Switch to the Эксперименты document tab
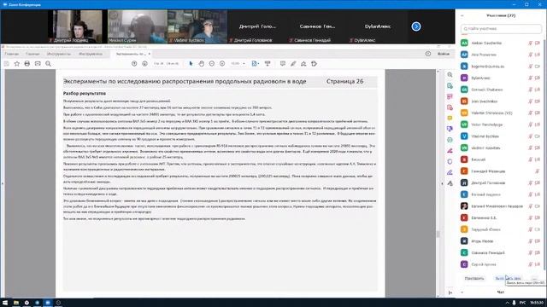Image resolution: width=547 pixels, height=307 pixels. (131, 54)
